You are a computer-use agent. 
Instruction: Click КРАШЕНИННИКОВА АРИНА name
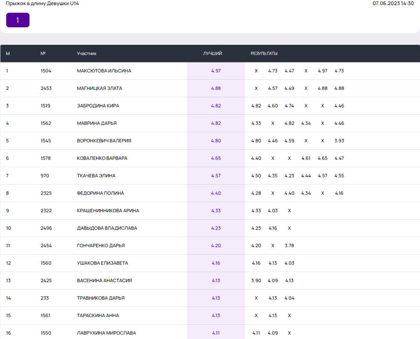(x=108, y=211)
